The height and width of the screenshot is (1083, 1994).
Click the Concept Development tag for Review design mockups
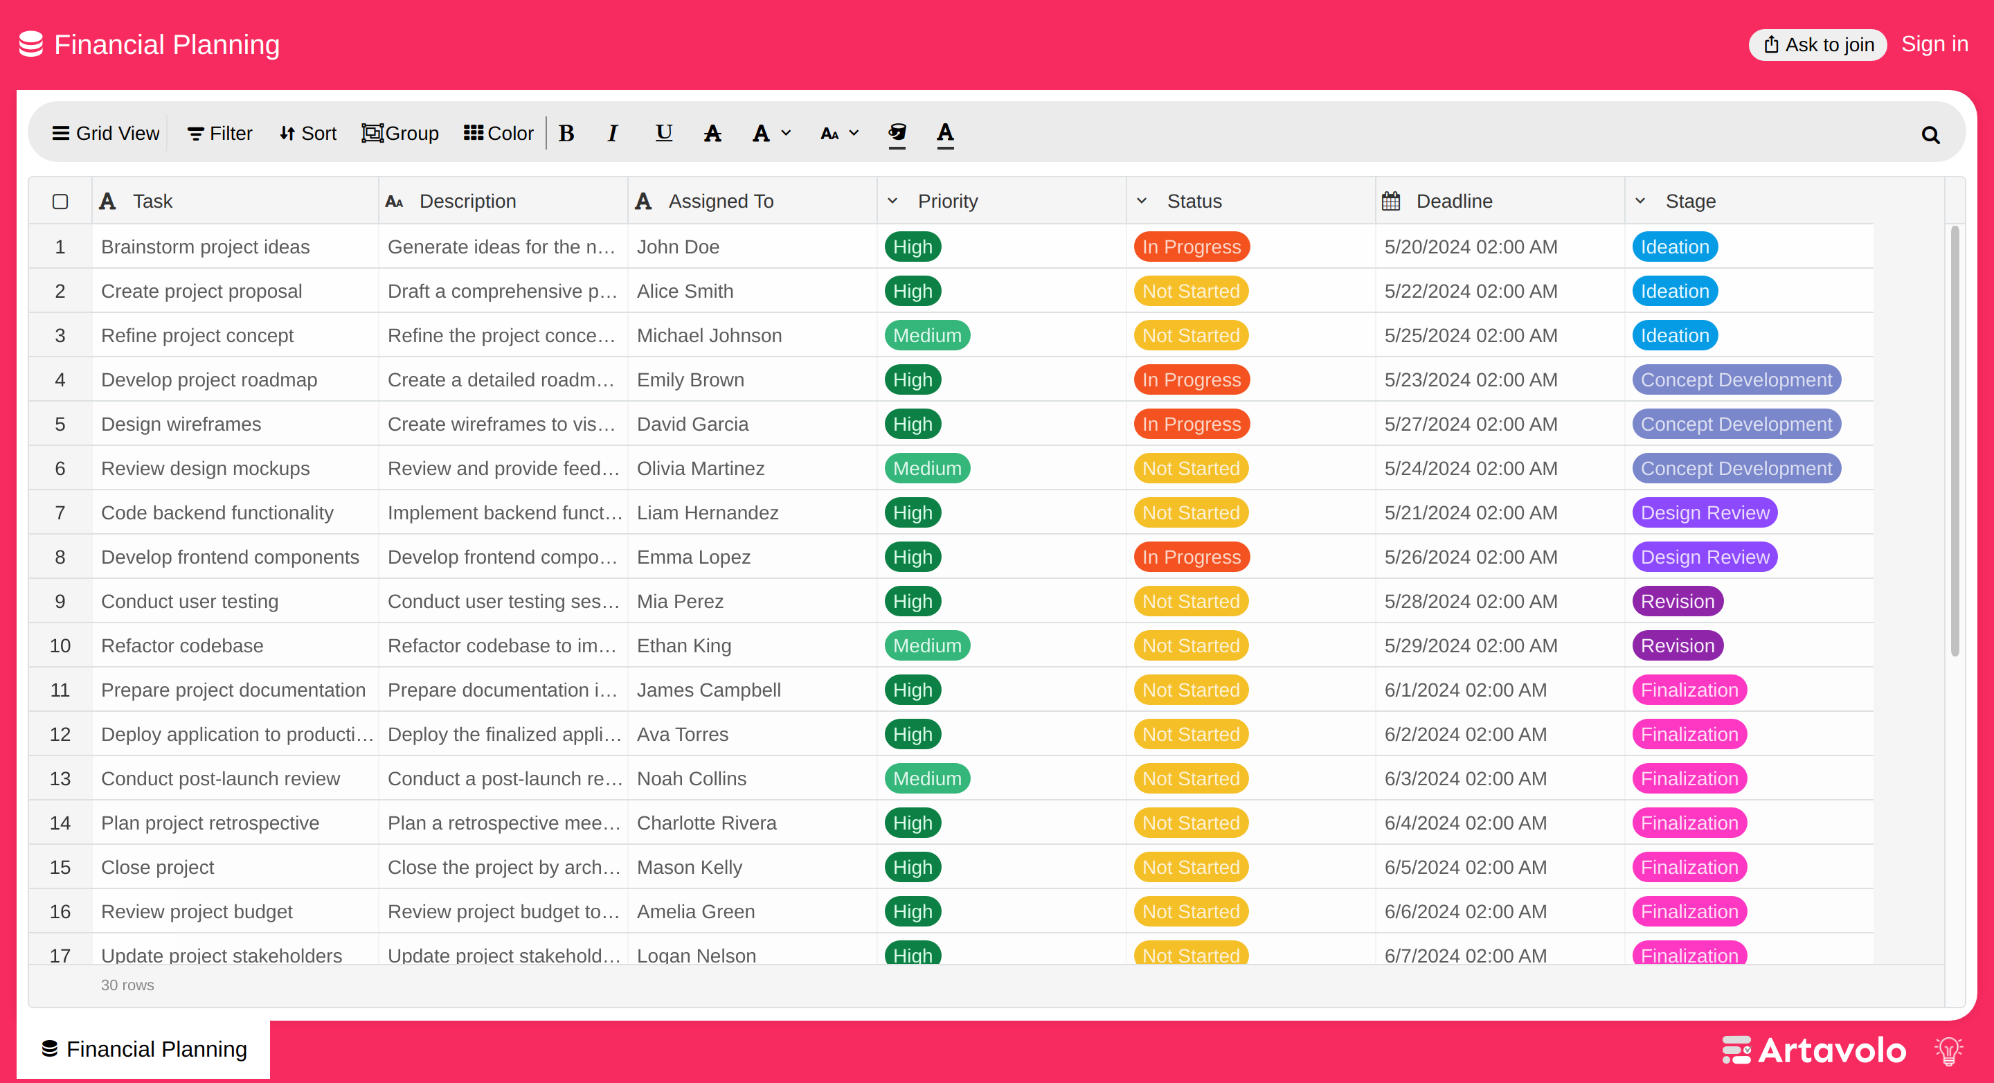[x=1736, y=468]
